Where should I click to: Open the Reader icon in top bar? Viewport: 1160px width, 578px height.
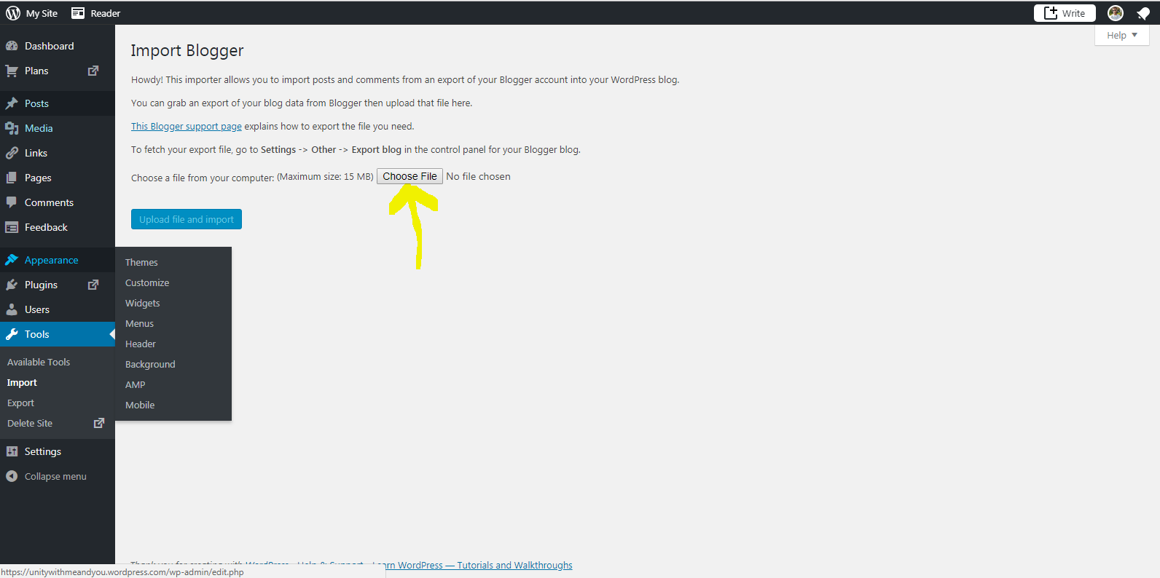(x=78, y=13)
